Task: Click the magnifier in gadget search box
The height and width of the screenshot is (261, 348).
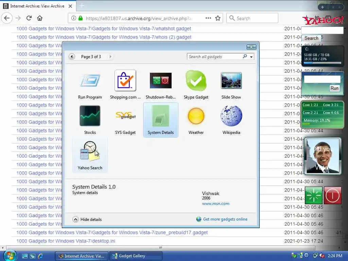Action: pyautogui.click(x=245, y=57)
